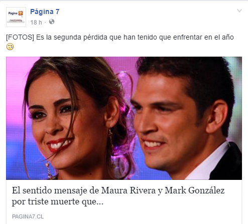Click headline line por triste muerte que...
The width and height of the screenshot is (248, 224).
(58, 201)
